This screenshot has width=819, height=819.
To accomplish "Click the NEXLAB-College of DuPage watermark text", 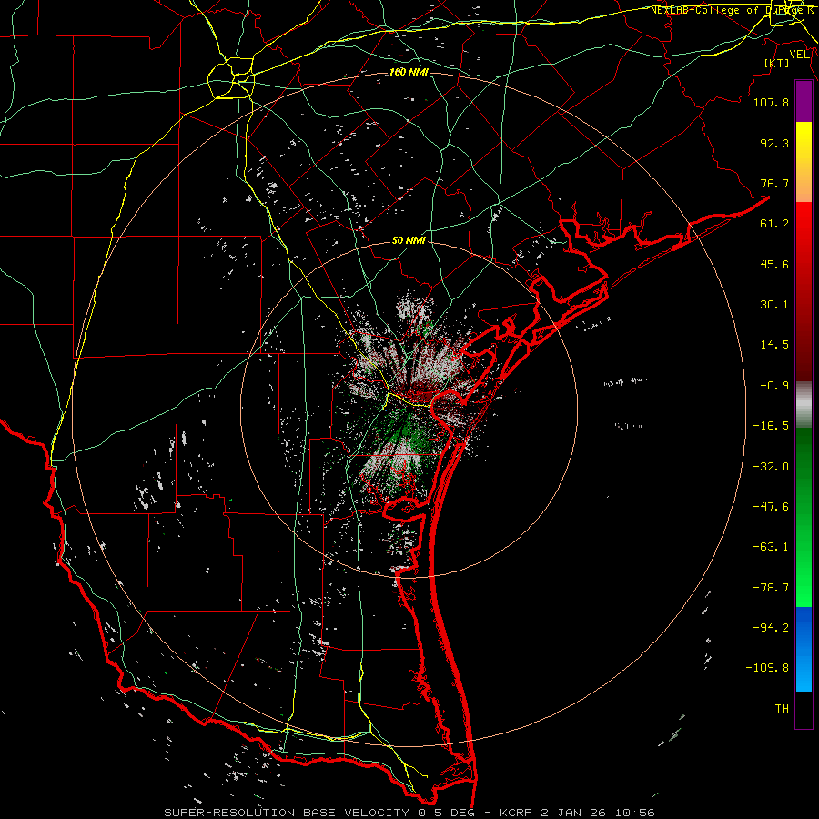I will (x=732, y=10).
